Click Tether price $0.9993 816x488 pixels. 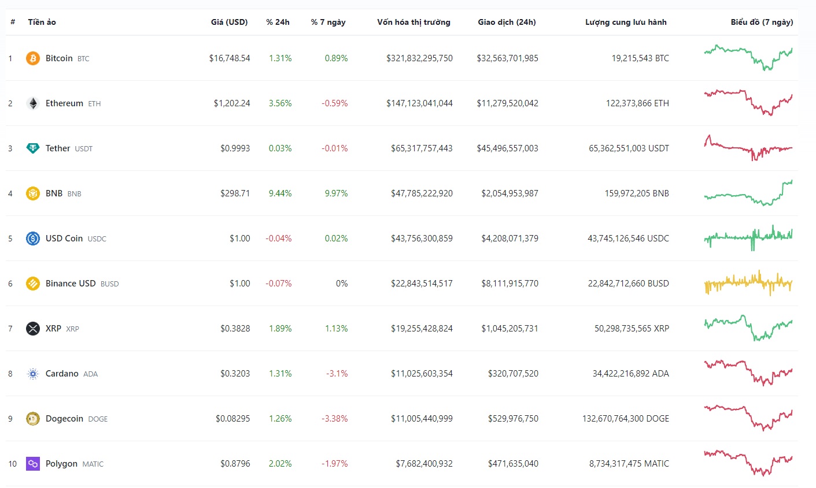point(235,148)
